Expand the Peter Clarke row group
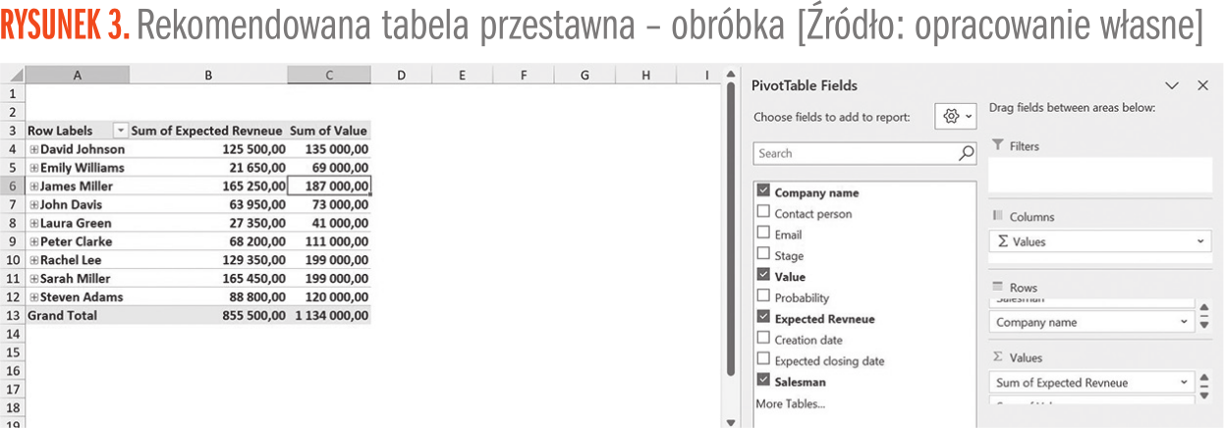 pos(34,241)
